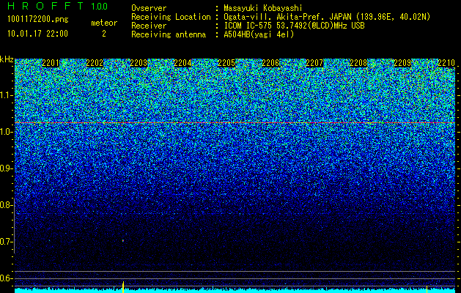This screenshot has width=461, height=293.
Task: Click the kHz axis unit label
Action: coord(7,59)
